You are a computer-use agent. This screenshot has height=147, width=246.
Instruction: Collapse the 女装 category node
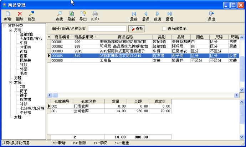10,82
